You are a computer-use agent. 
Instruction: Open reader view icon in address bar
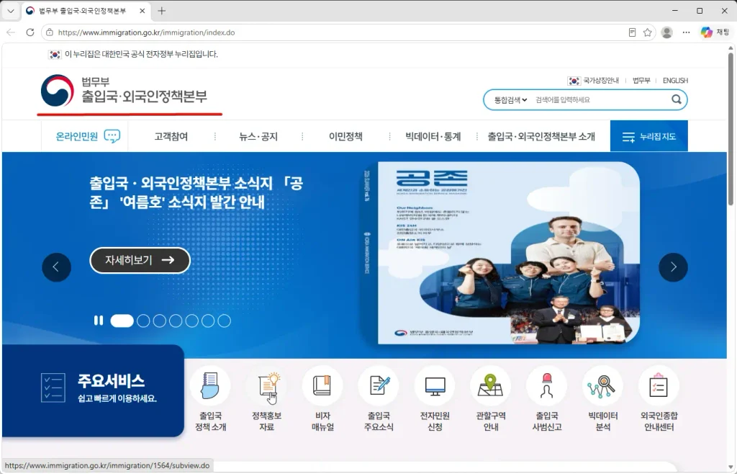632,32
